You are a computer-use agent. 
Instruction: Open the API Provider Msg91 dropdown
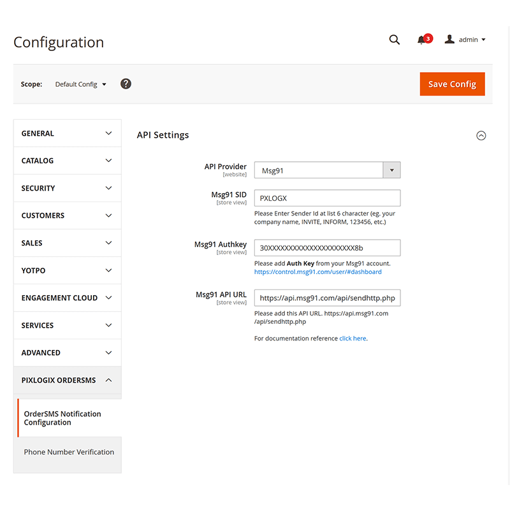click(x=327, y=170)
